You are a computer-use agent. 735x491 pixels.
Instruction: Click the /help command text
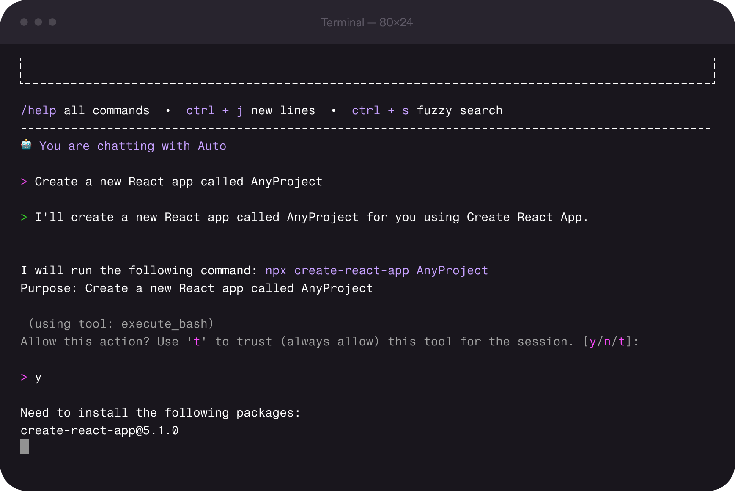(38, 110)
